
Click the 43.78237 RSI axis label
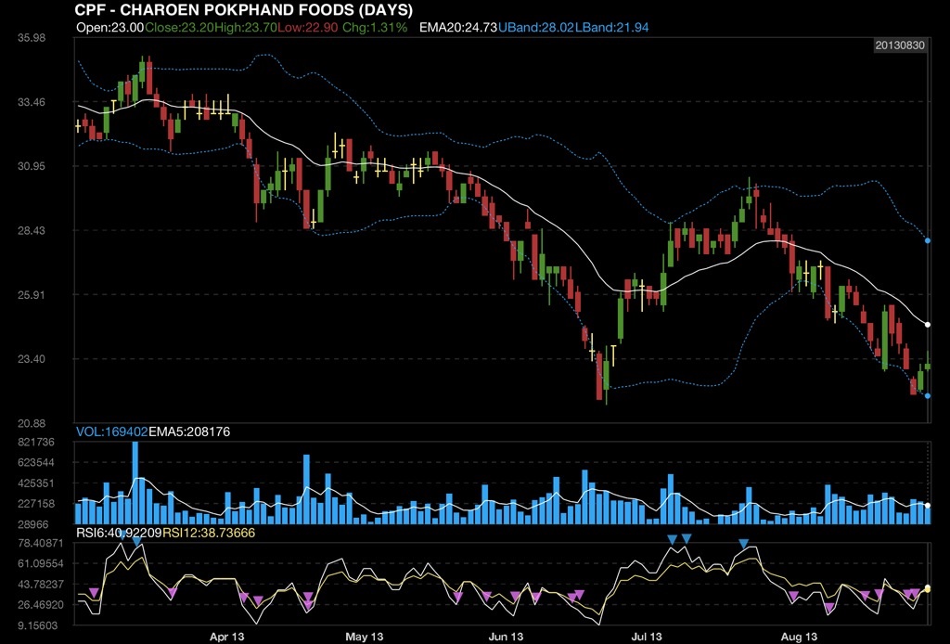click(41, 584)
